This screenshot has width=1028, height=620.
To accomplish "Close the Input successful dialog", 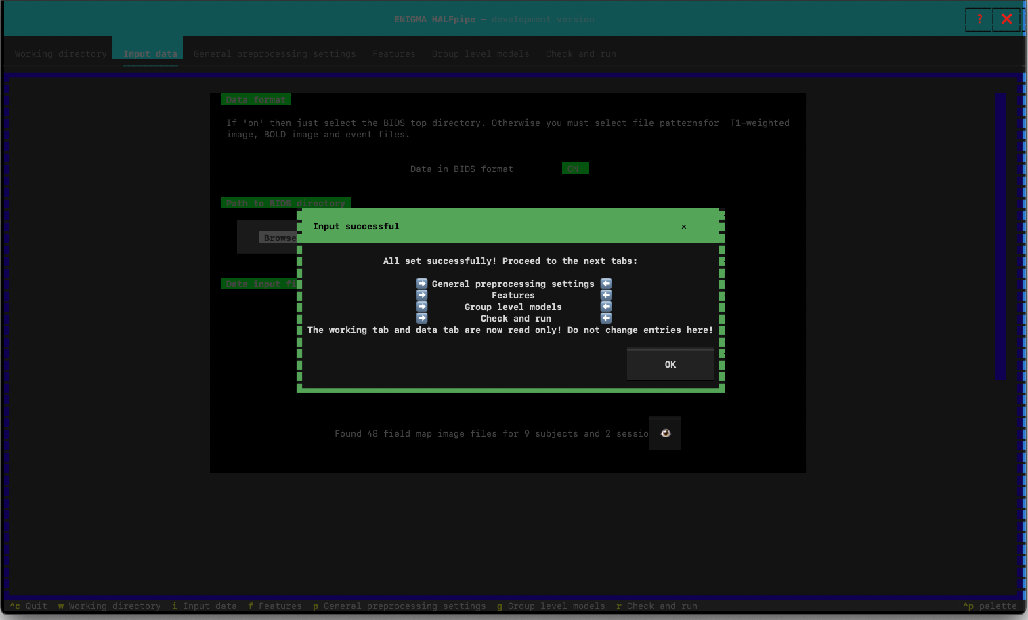I will click(x=684, y=227).
